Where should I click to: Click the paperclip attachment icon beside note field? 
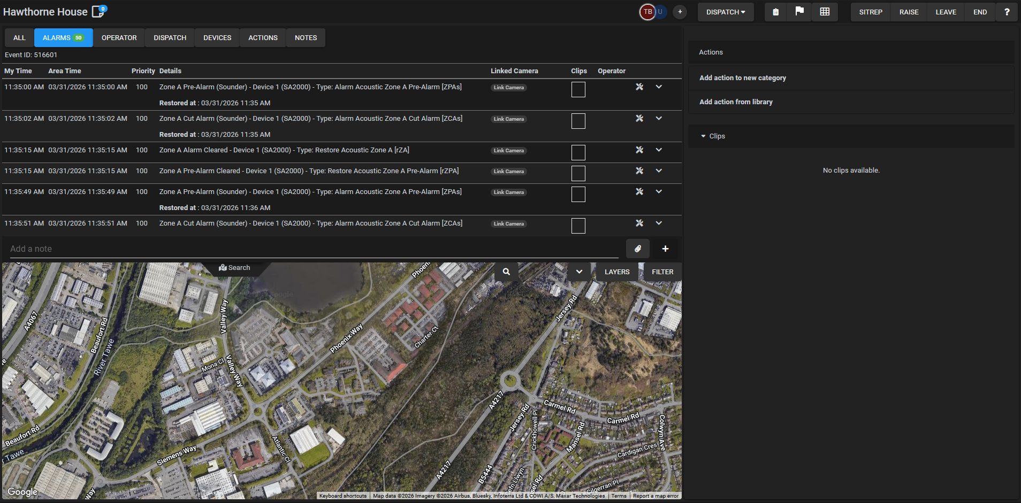pos(637,249)
